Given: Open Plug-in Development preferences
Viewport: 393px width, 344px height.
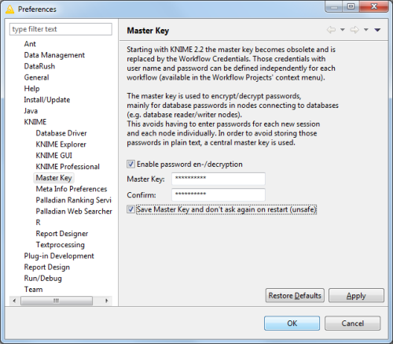Looking at the screenshot, I should point(59,256).
